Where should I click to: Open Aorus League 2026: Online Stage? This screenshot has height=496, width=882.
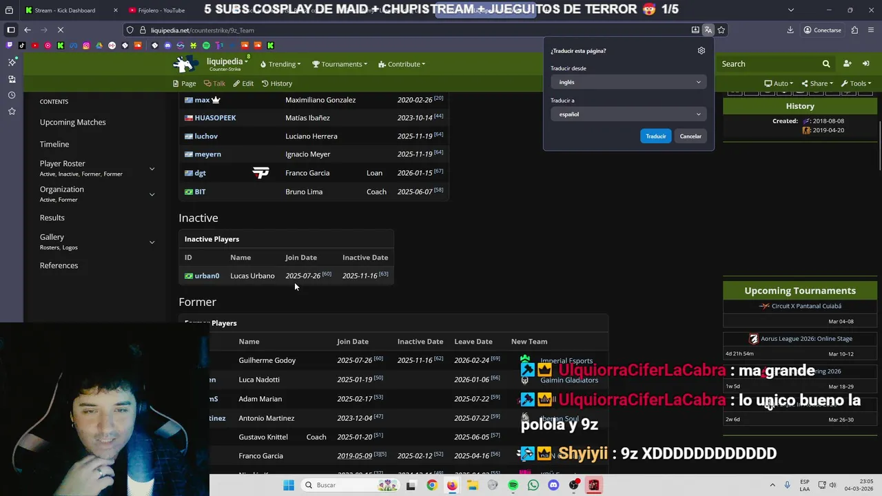pos(806,339)
